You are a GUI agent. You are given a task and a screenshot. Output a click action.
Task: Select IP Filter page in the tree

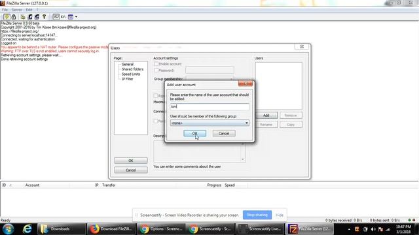(x=127, y=79)
